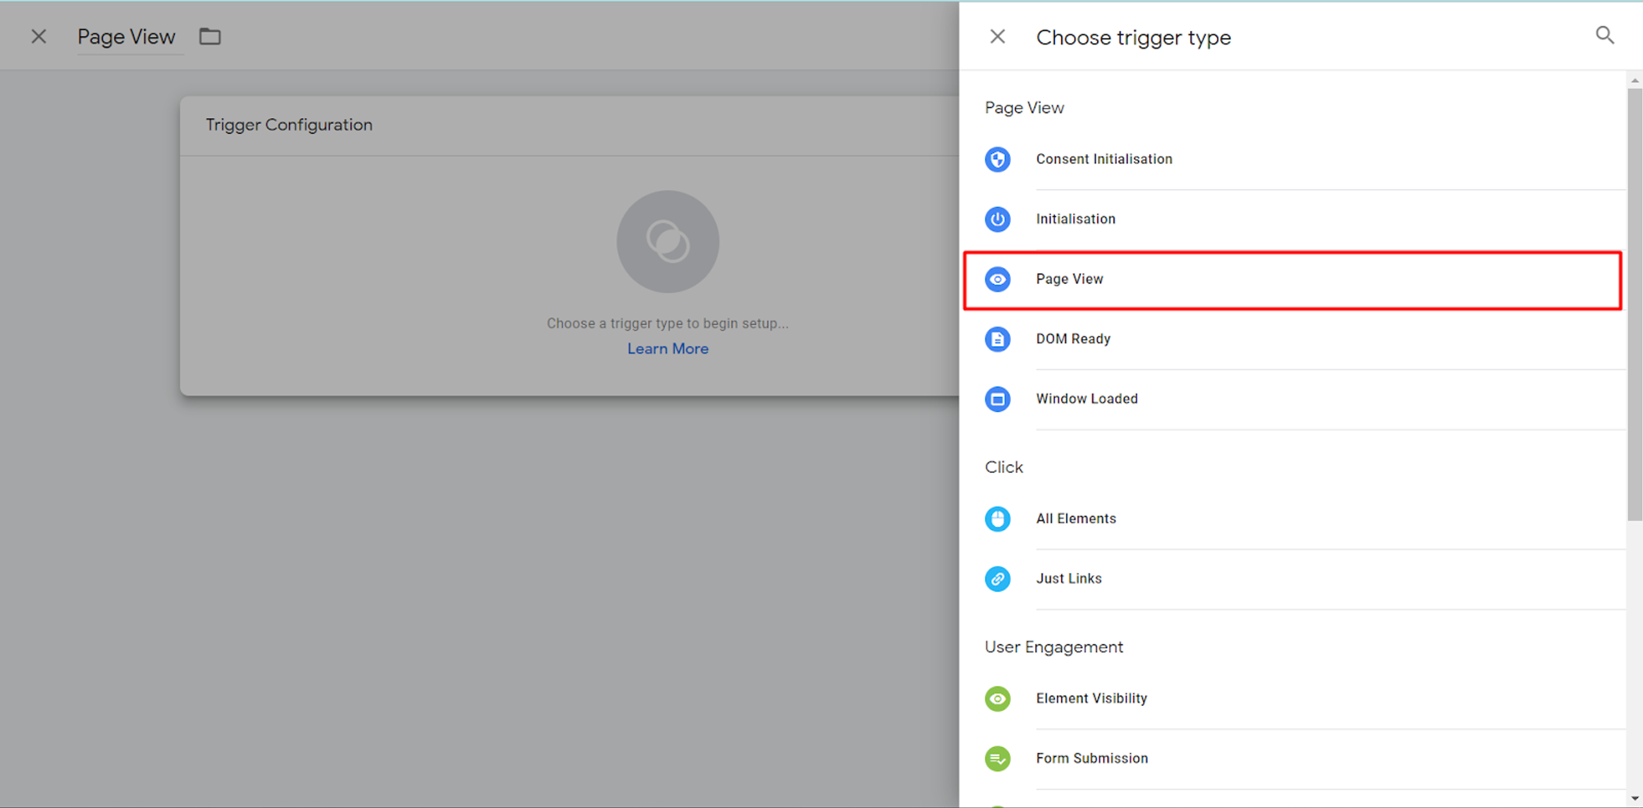The height and width of the screenshot is (808, 1643).
Task: Click the Form Submission green icon
Action: pos(997,759)
